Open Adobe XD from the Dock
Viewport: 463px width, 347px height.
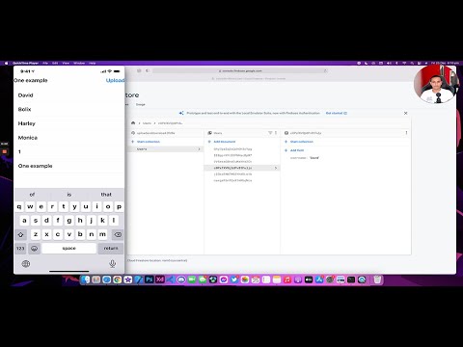pos(160,280)
